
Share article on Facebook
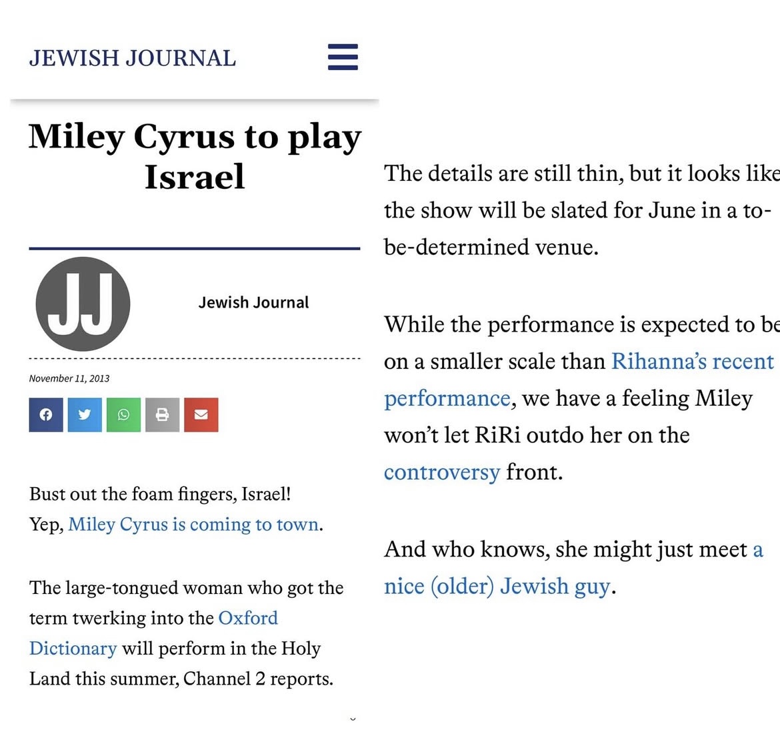coord(46,414)
